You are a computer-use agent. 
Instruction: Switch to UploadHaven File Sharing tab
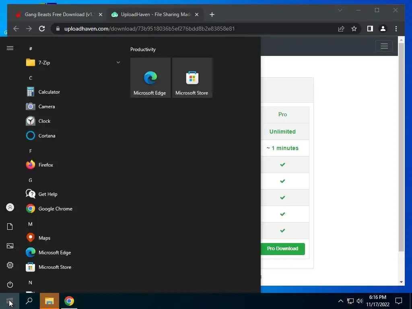155,14
